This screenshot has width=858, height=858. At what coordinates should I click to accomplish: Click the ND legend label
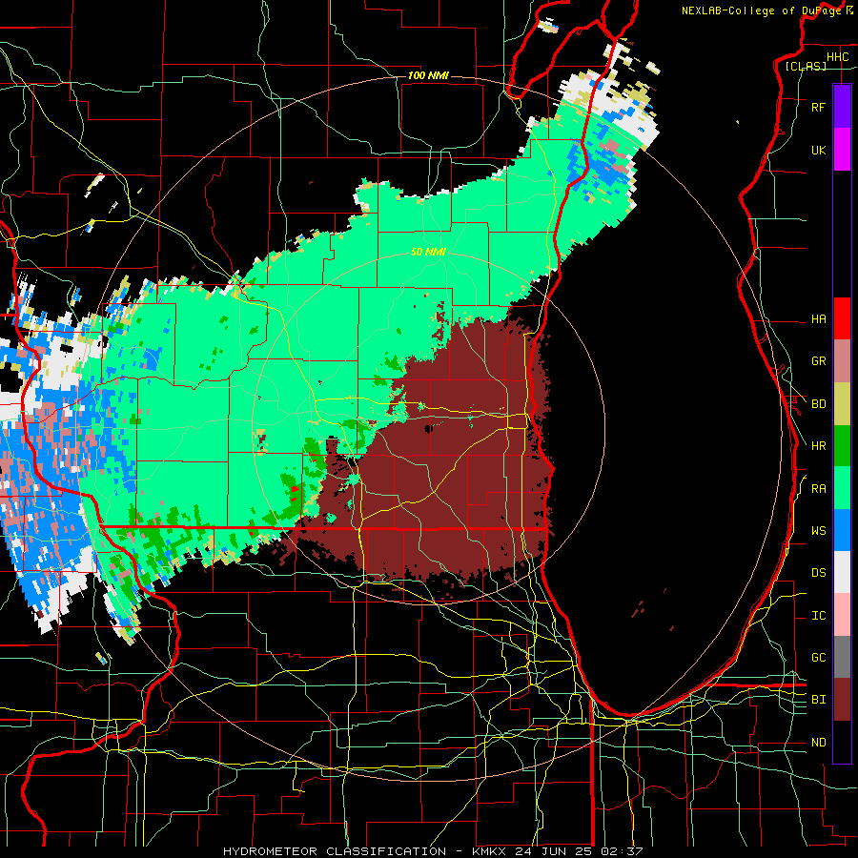pyautogui.click(x=818, y=743)
